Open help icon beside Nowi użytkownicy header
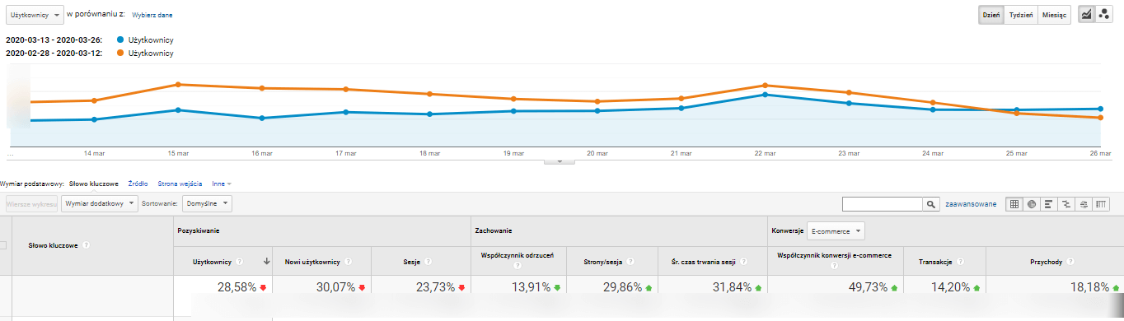The image size is (1124, 321). 348,261
